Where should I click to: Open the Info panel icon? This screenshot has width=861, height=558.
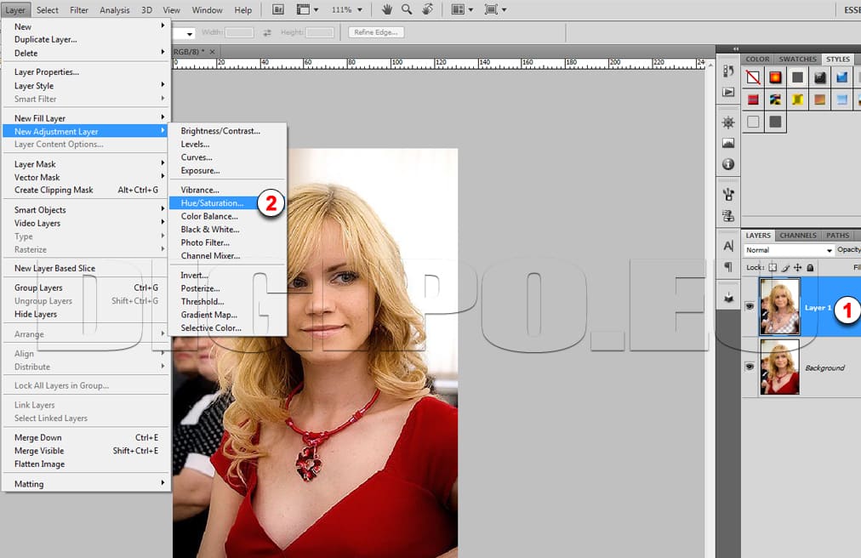tap(728, 164)
